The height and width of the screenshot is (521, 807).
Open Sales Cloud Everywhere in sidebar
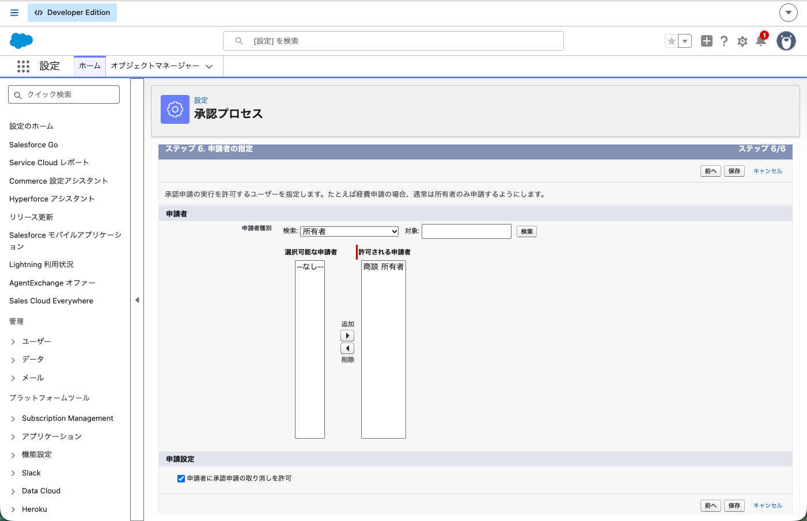(x=51, y=301)
